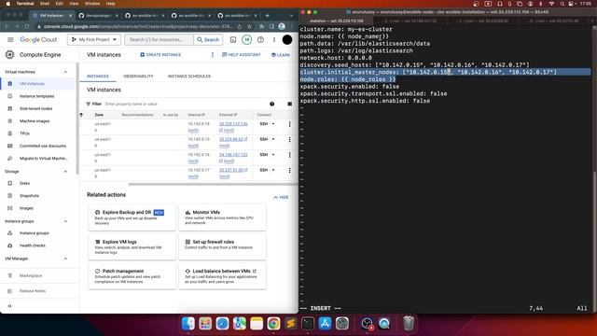Switch to the Observability tab
Viewport: 597px width, 336px height.
click(138, 77)
